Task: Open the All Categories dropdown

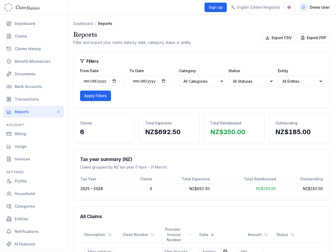Action: coord(201,81)
